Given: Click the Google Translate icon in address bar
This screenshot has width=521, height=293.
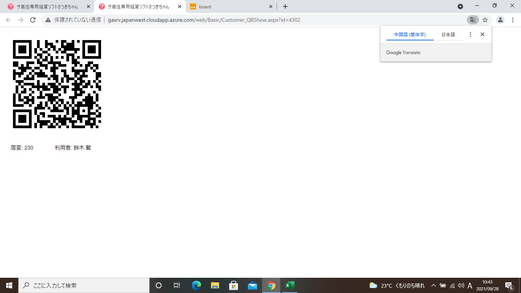Looking at the screenshot, I should [473, 20].
